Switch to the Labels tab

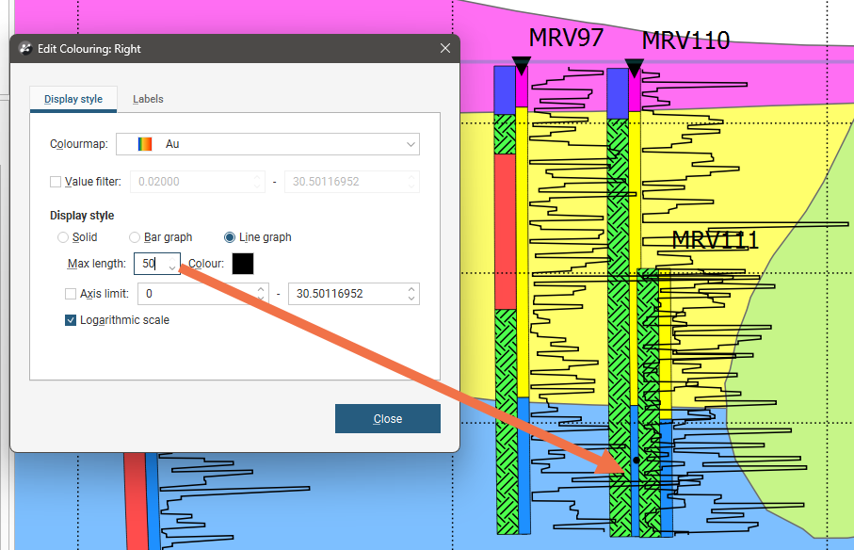point(148,99)
